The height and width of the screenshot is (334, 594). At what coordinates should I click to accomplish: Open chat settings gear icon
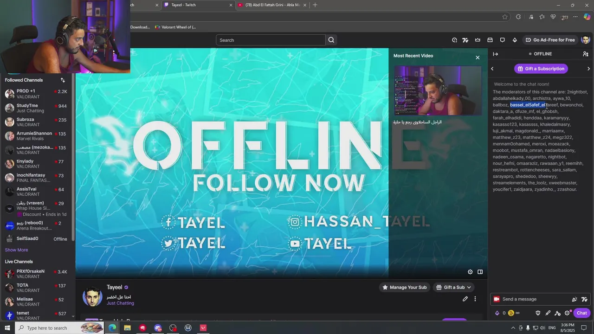(x=567, y=313)
